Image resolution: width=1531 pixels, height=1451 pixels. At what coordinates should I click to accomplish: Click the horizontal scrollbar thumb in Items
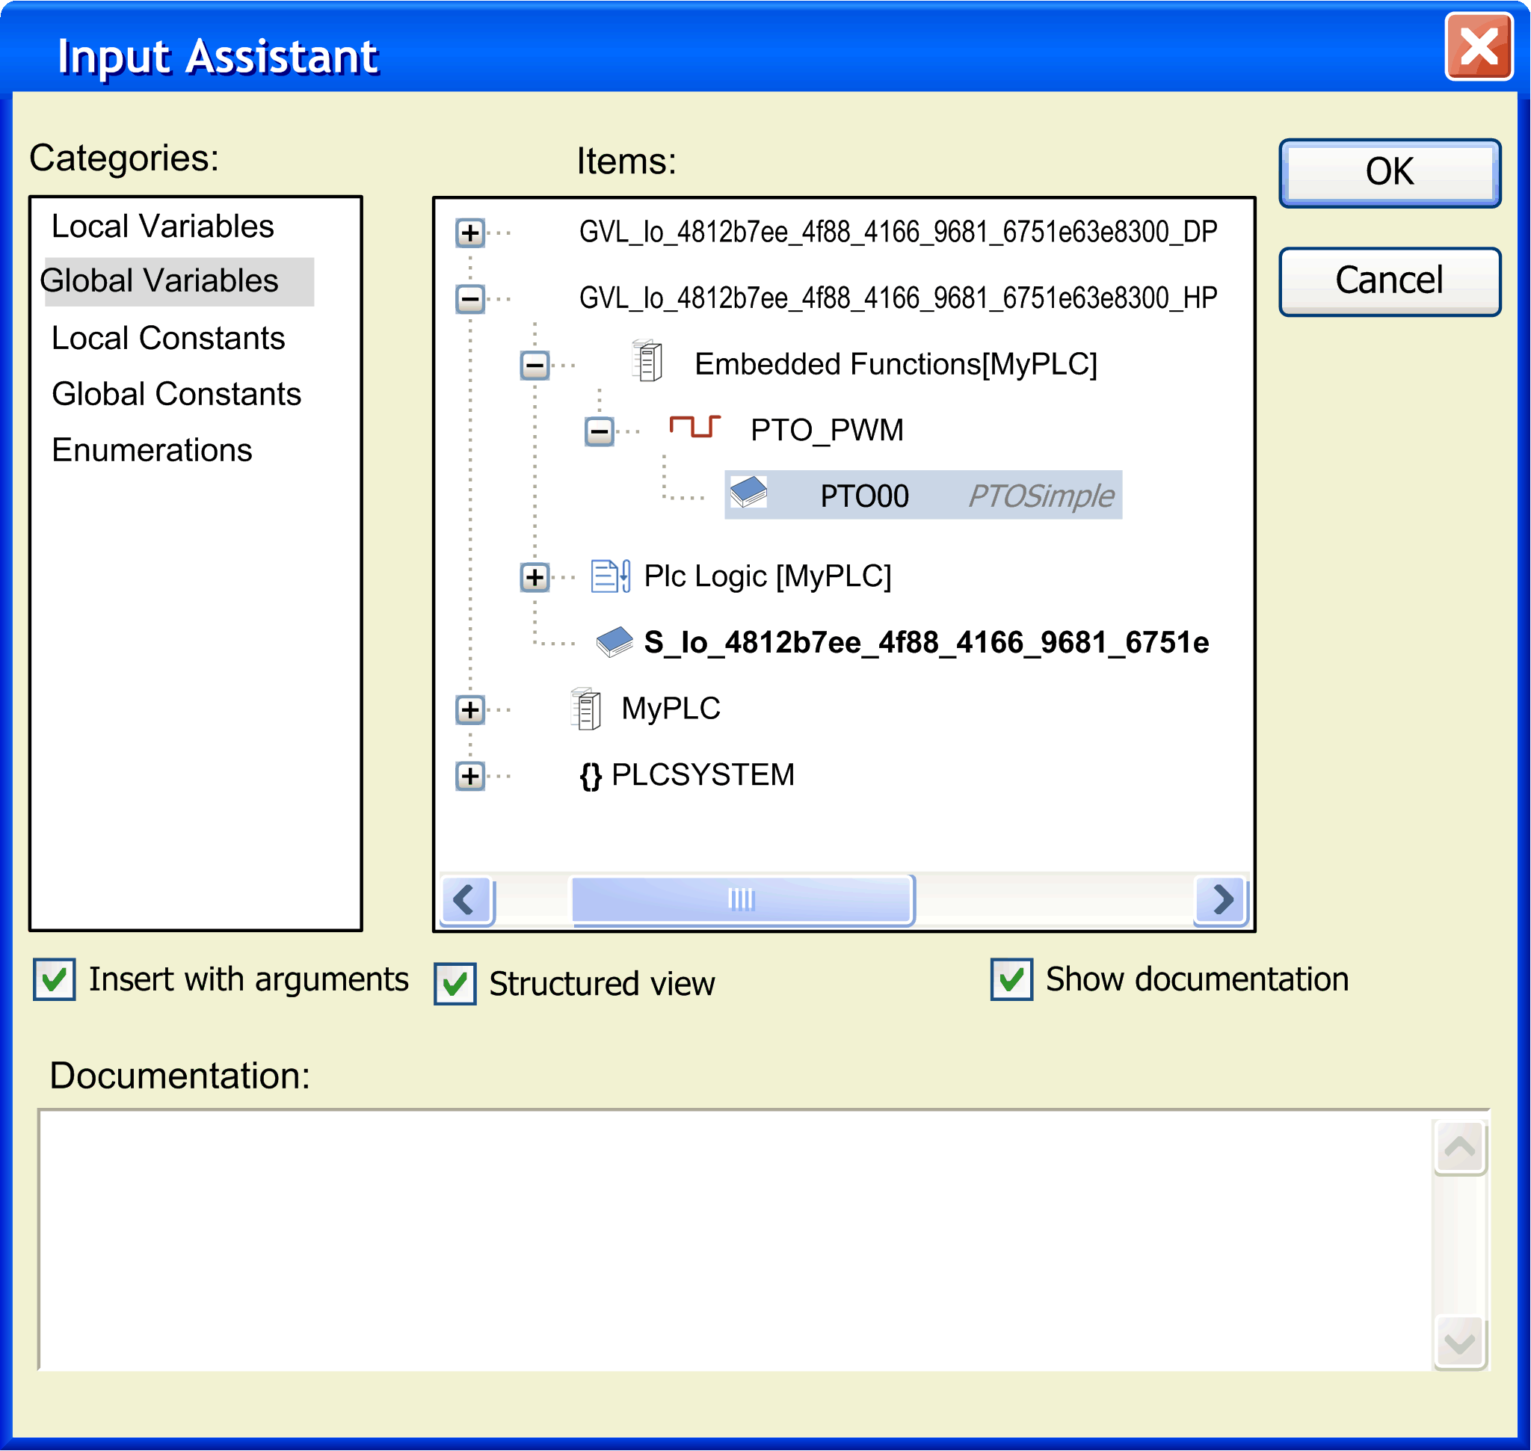click(x=742, y=899)
